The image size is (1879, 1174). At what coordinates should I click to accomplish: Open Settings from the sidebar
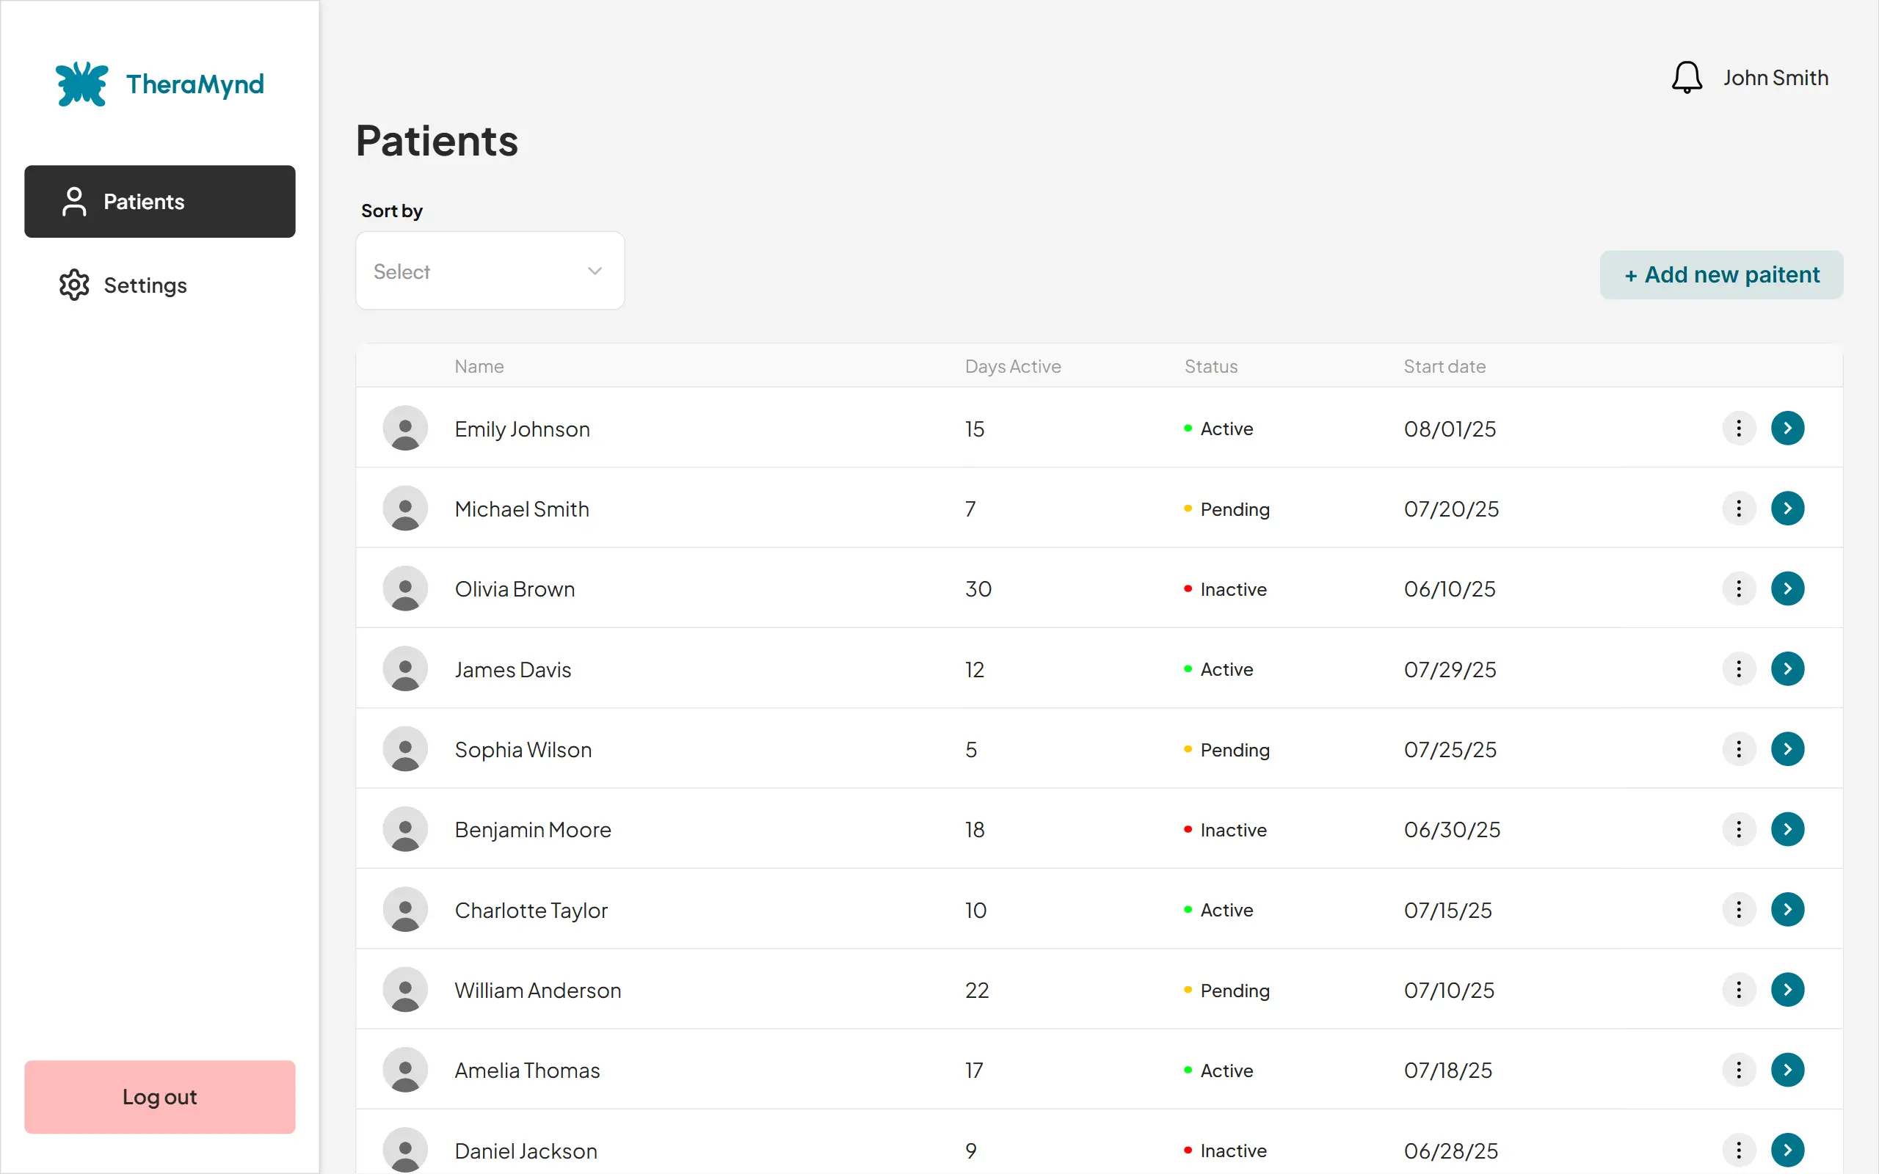(145, 285)
